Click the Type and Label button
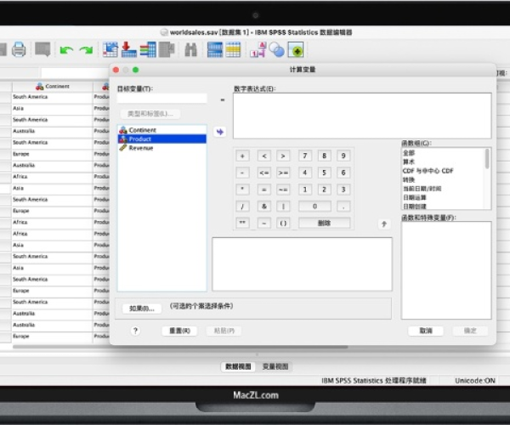 (150, 114)
